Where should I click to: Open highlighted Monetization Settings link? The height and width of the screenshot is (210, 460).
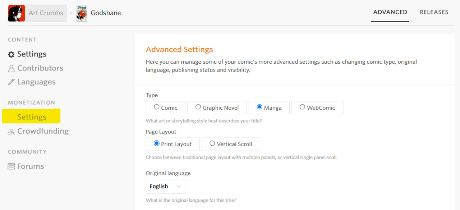pos(32,117)
